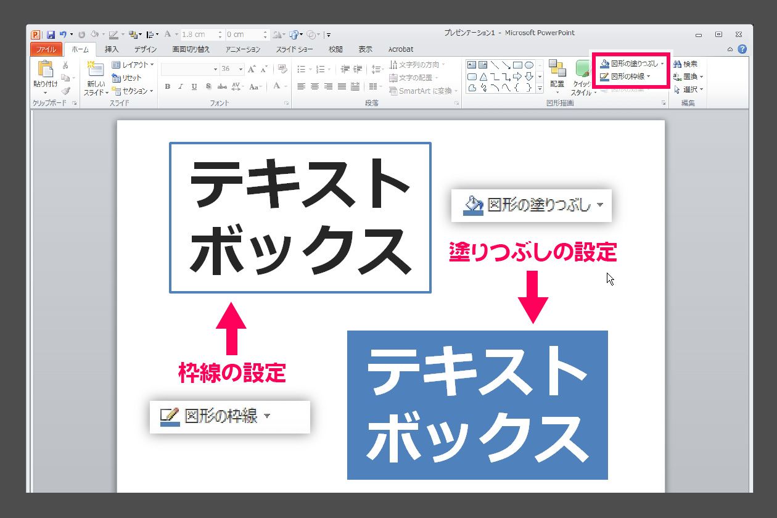Click the blue help question mark icon

(x=742, y=49)
